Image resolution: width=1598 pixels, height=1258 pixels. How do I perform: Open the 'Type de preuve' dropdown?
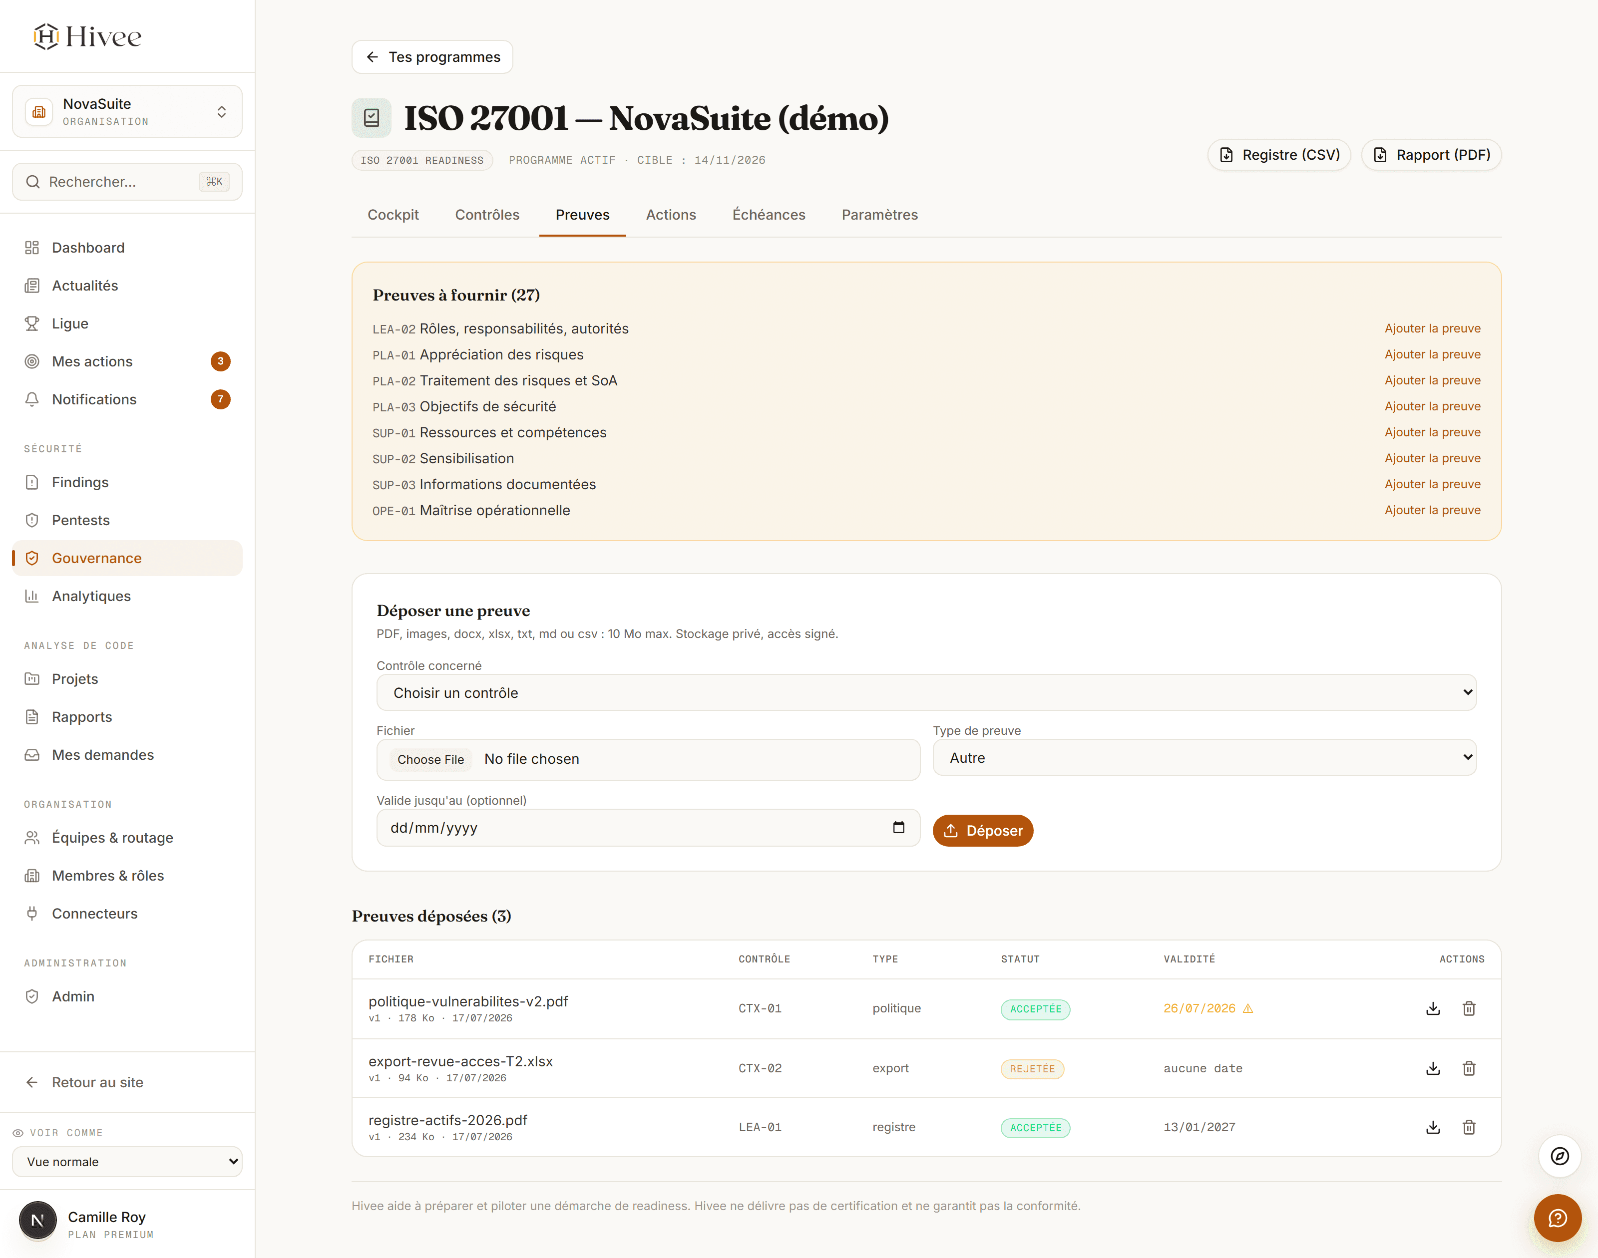point(1204,757)
